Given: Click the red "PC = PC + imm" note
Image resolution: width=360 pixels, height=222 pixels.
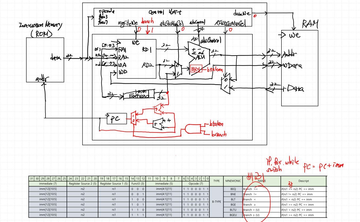Looking at the screenshot, I should [324, 166].
